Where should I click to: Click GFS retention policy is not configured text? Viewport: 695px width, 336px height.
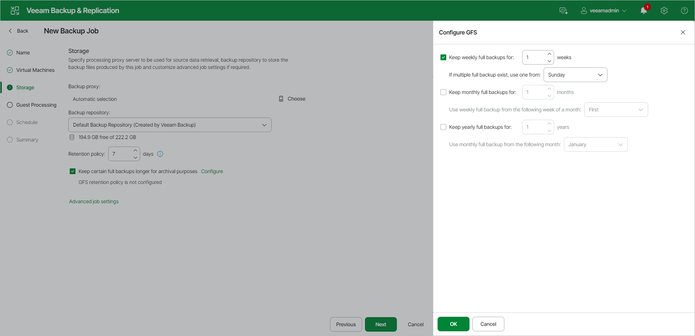coord(120,182)
